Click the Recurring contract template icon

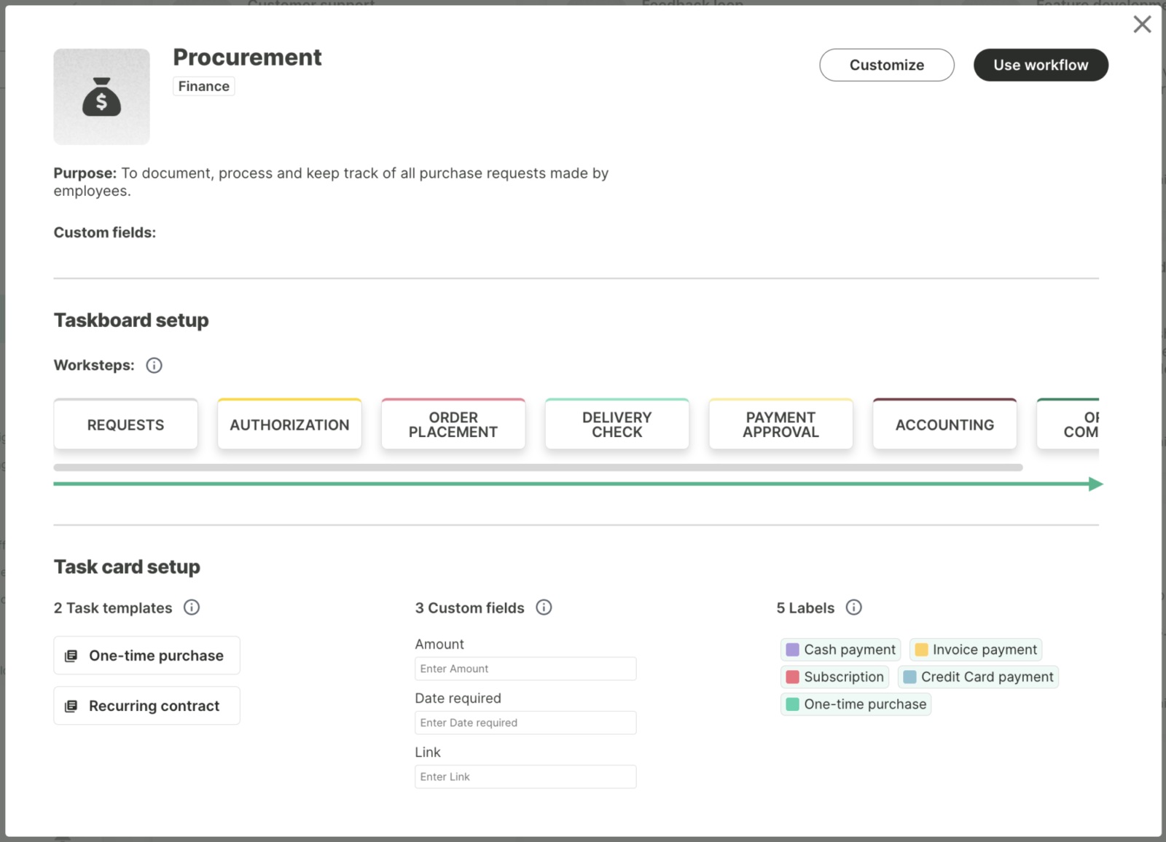[71, 707]
